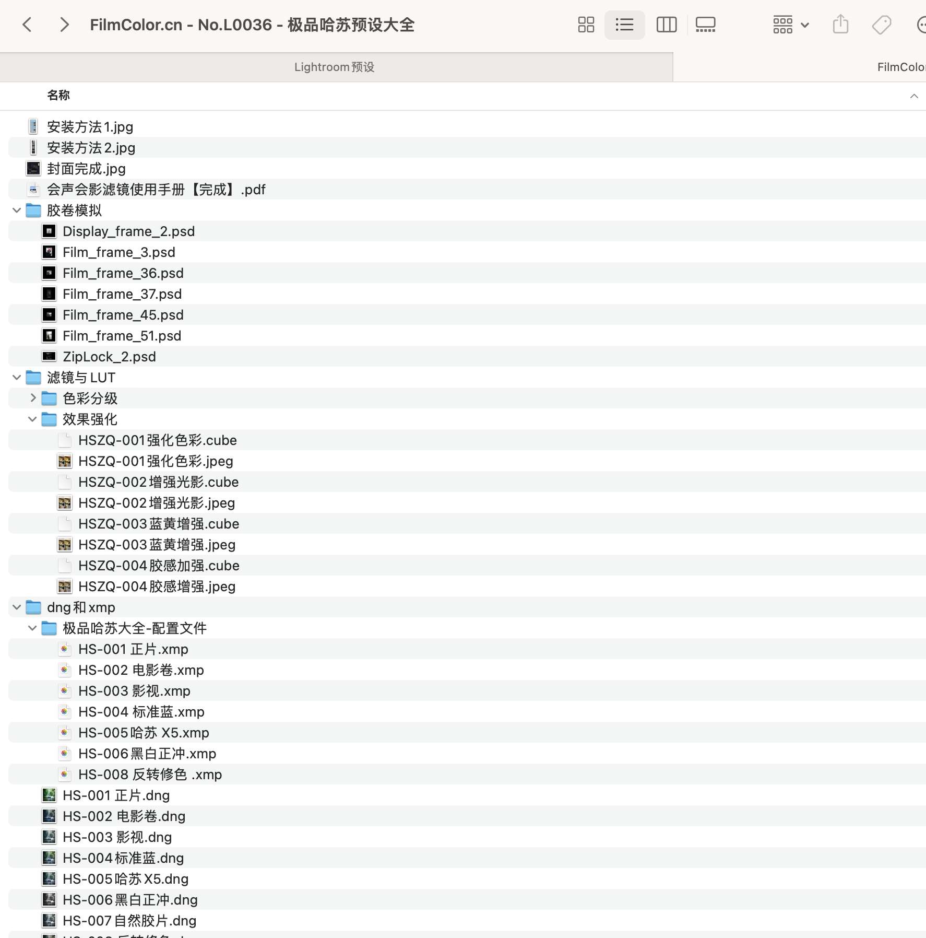
Task: Switch to icon grid view
Action: (586, 25)
